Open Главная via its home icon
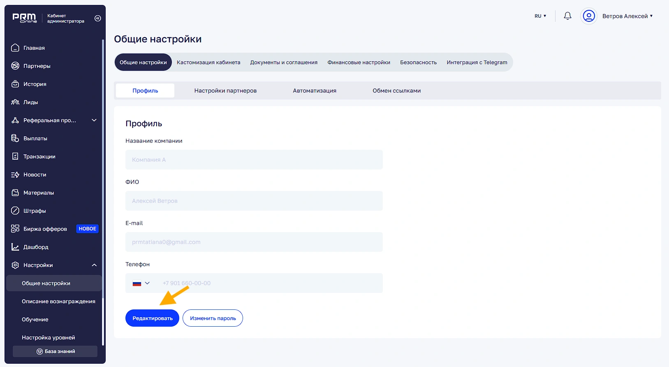The width and height of the screenshot is (669, 367). tap(15, 48)
